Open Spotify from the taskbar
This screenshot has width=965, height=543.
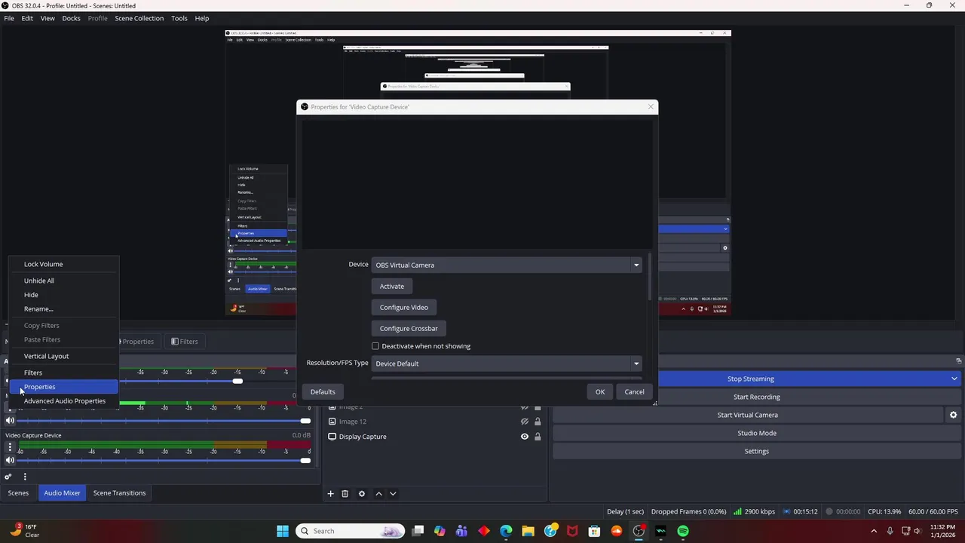click(683, 531)
